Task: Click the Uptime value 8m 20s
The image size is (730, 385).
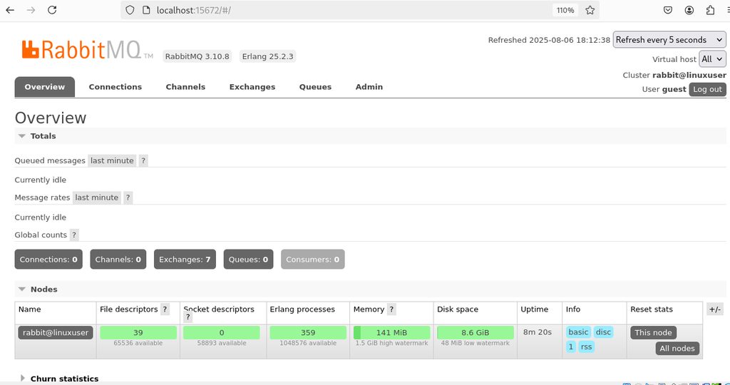Action: coord(538,332)
